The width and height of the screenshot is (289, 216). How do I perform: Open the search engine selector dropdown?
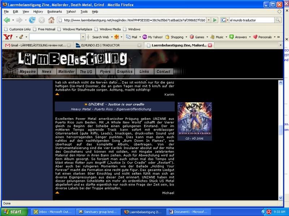[228, 20]
